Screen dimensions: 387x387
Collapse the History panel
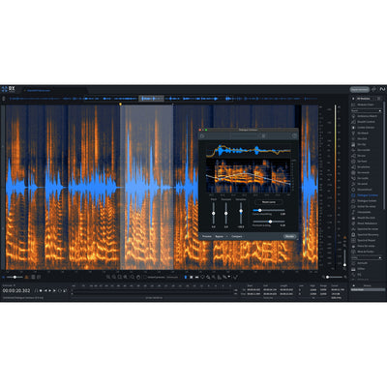[x=354, y=285]
